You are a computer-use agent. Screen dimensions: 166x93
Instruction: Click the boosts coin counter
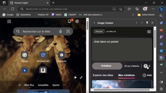(x=147, y=66)
